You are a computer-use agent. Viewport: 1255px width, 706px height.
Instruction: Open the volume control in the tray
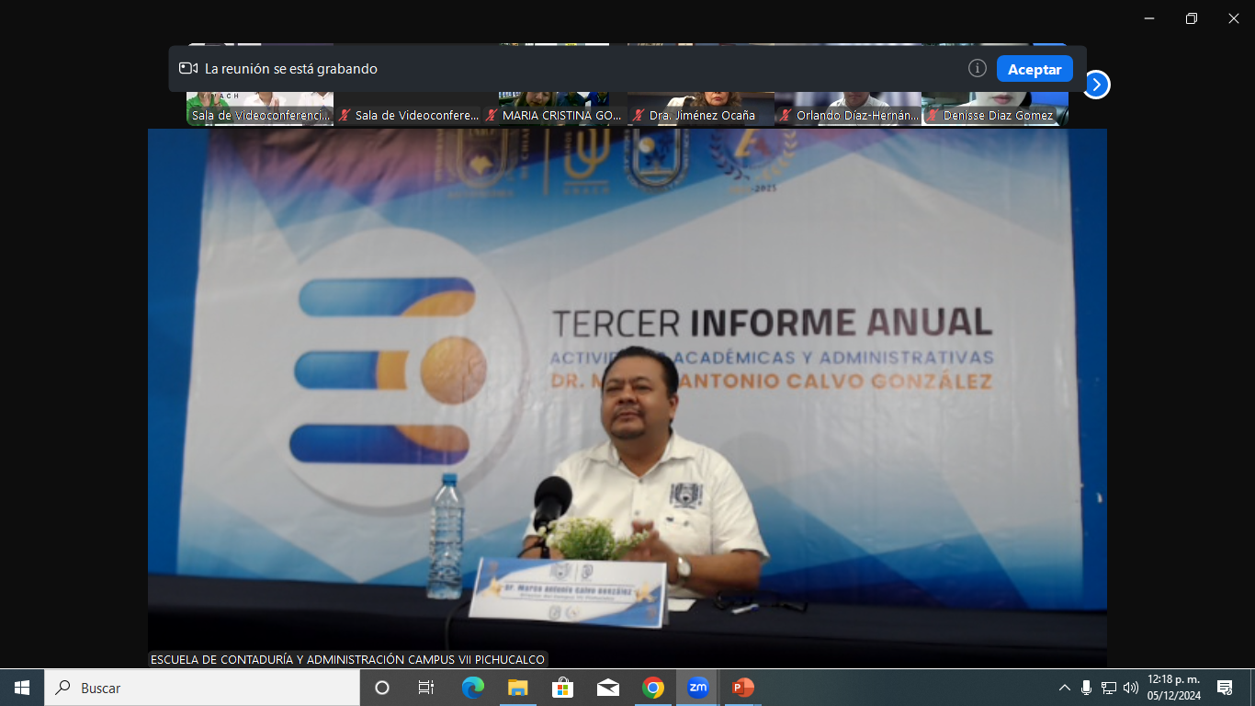click(1130, 688)
